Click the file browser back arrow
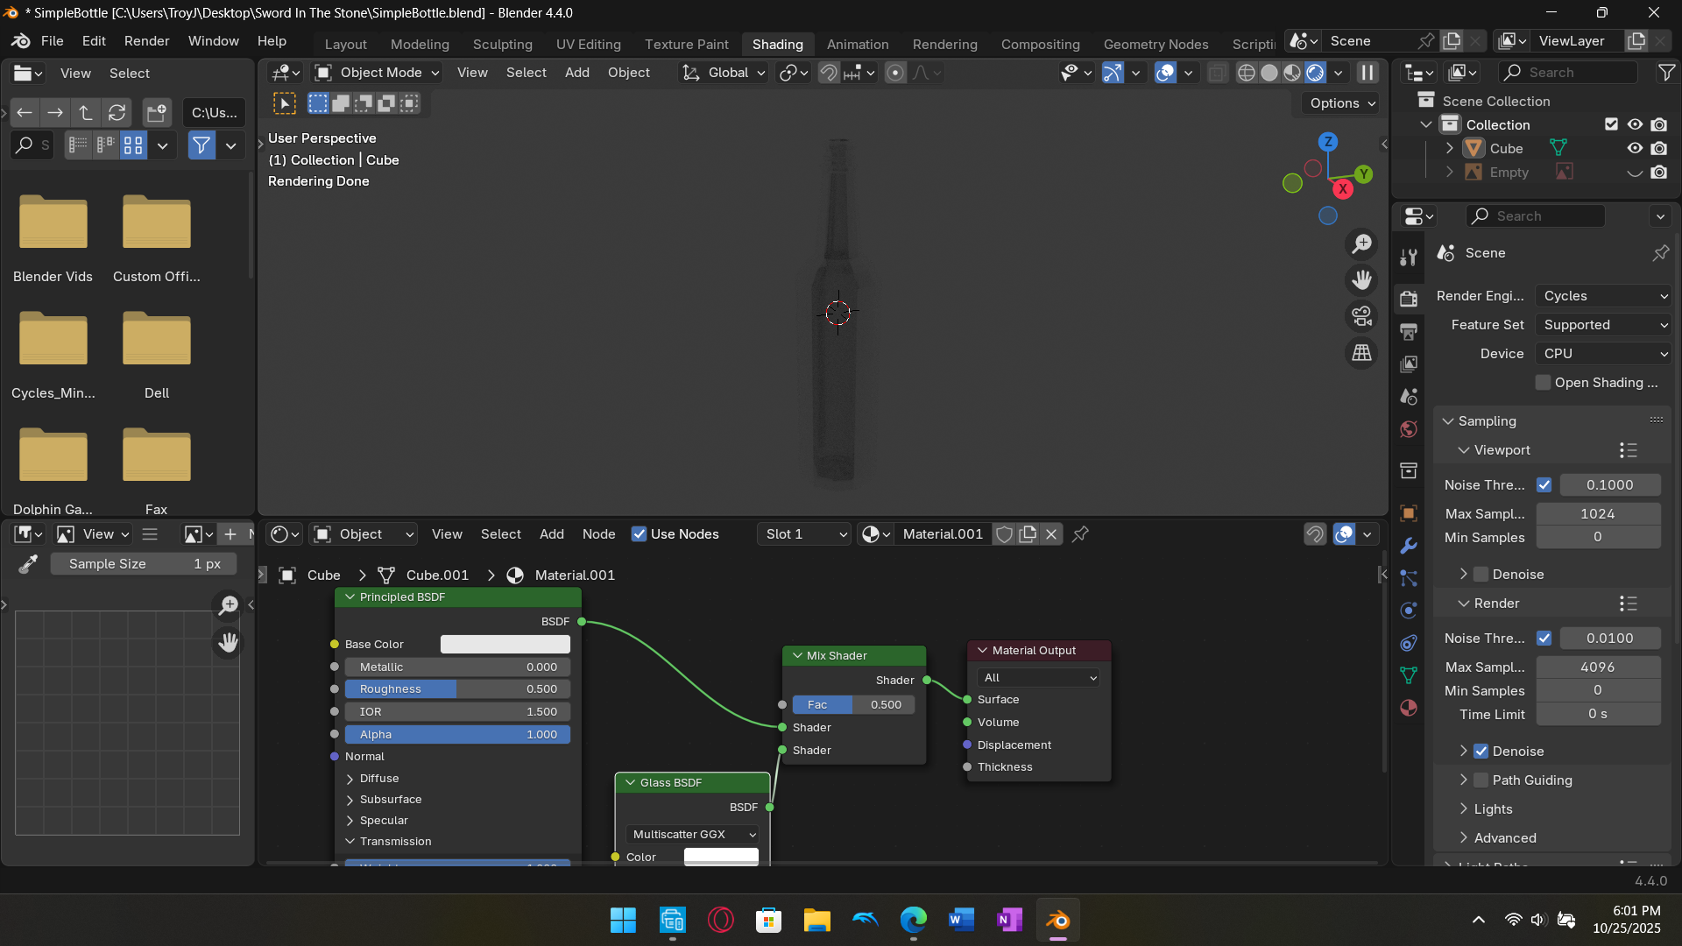Viewport: 1682px width, 946px height. tap(25, 112)
